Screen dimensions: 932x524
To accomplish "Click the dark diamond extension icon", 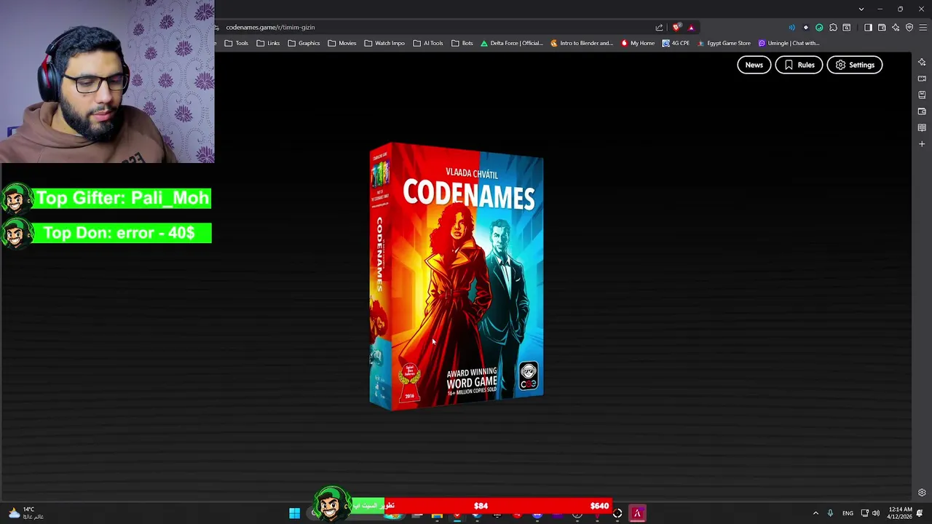I will 805,28.
